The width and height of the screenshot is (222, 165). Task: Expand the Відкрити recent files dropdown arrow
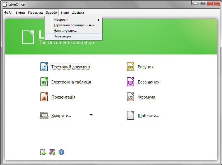pos(91,115)
